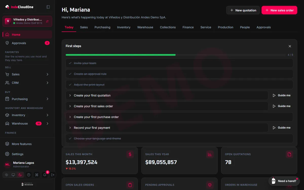This screenshot has width=304, height=190.
Task: Expand the Sales menu chevron
Action: tap(47, 74)
